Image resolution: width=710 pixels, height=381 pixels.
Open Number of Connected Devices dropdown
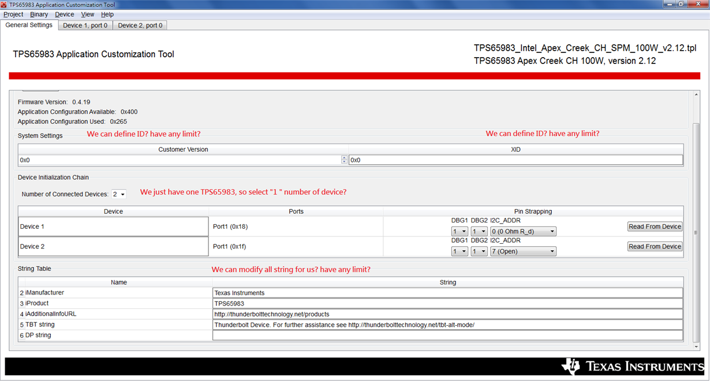[119, 194]
